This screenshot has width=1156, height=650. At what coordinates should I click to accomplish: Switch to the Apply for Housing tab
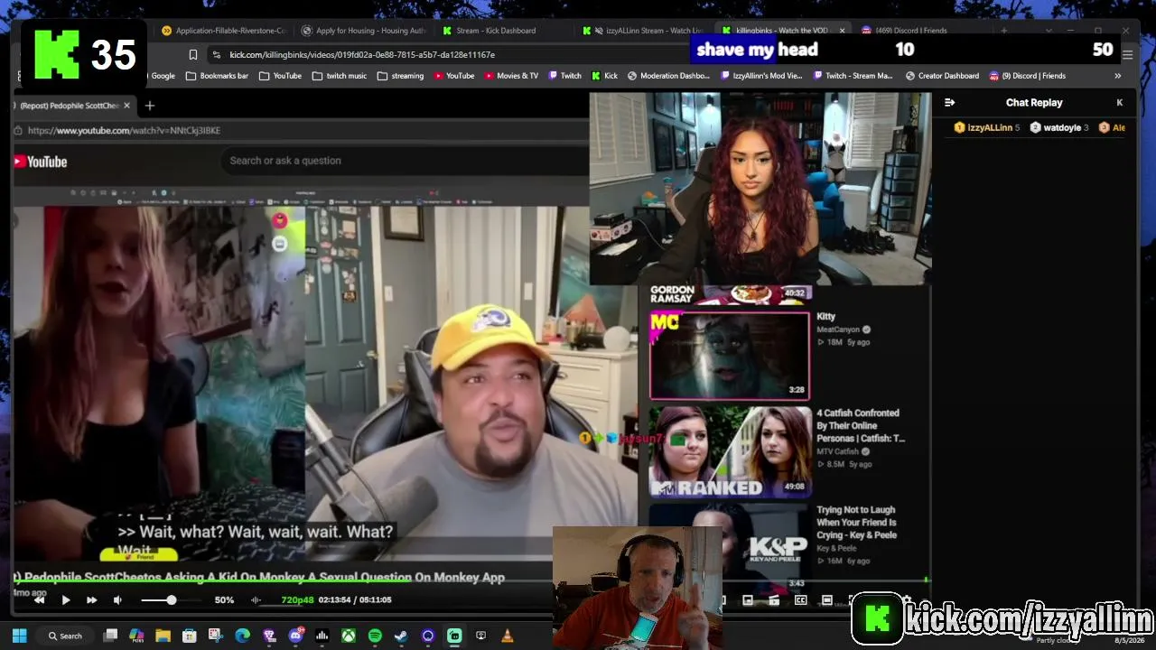click(364, 31)
